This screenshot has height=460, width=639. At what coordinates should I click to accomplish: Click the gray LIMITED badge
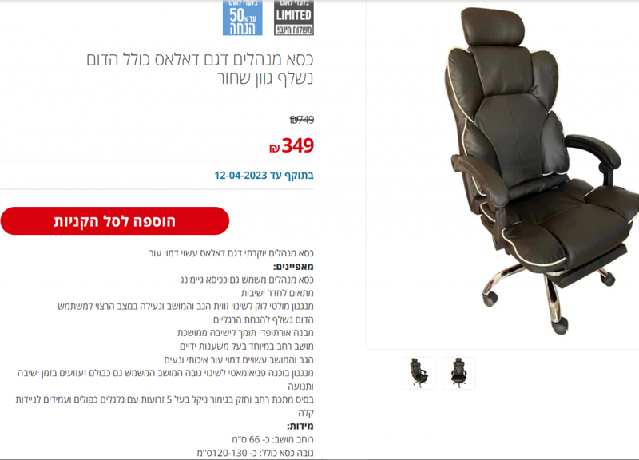pyautogui.click(x=294, y=18)
